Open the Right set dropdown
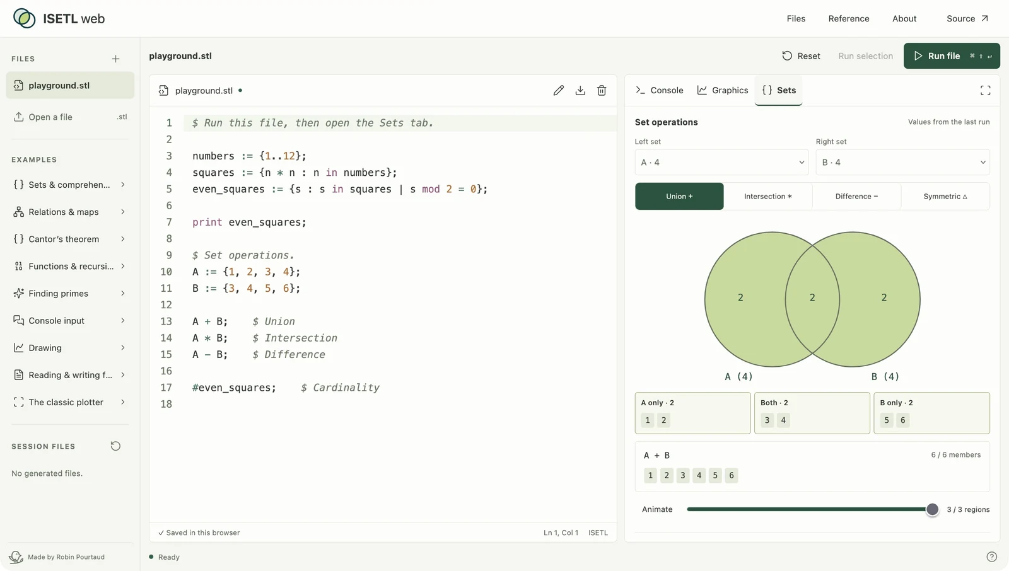 [x=902, y=162]
